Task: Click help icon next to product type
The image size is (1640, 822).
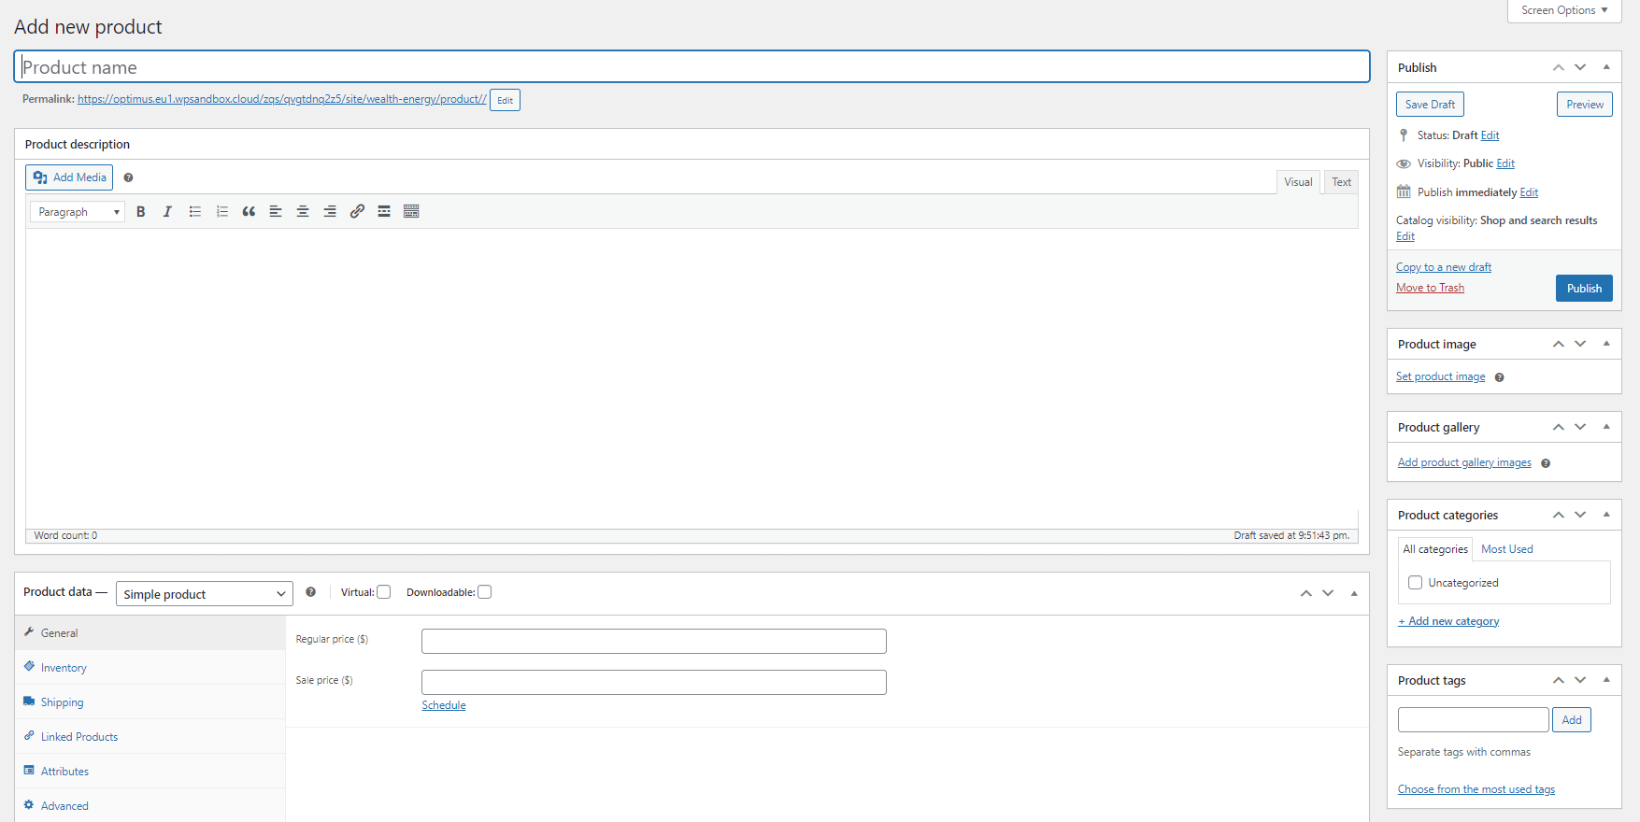Action: 311,592
